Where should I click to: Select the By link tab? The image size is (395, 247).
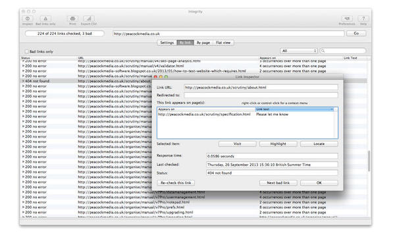pyautogui.click(x=185, y=43)
